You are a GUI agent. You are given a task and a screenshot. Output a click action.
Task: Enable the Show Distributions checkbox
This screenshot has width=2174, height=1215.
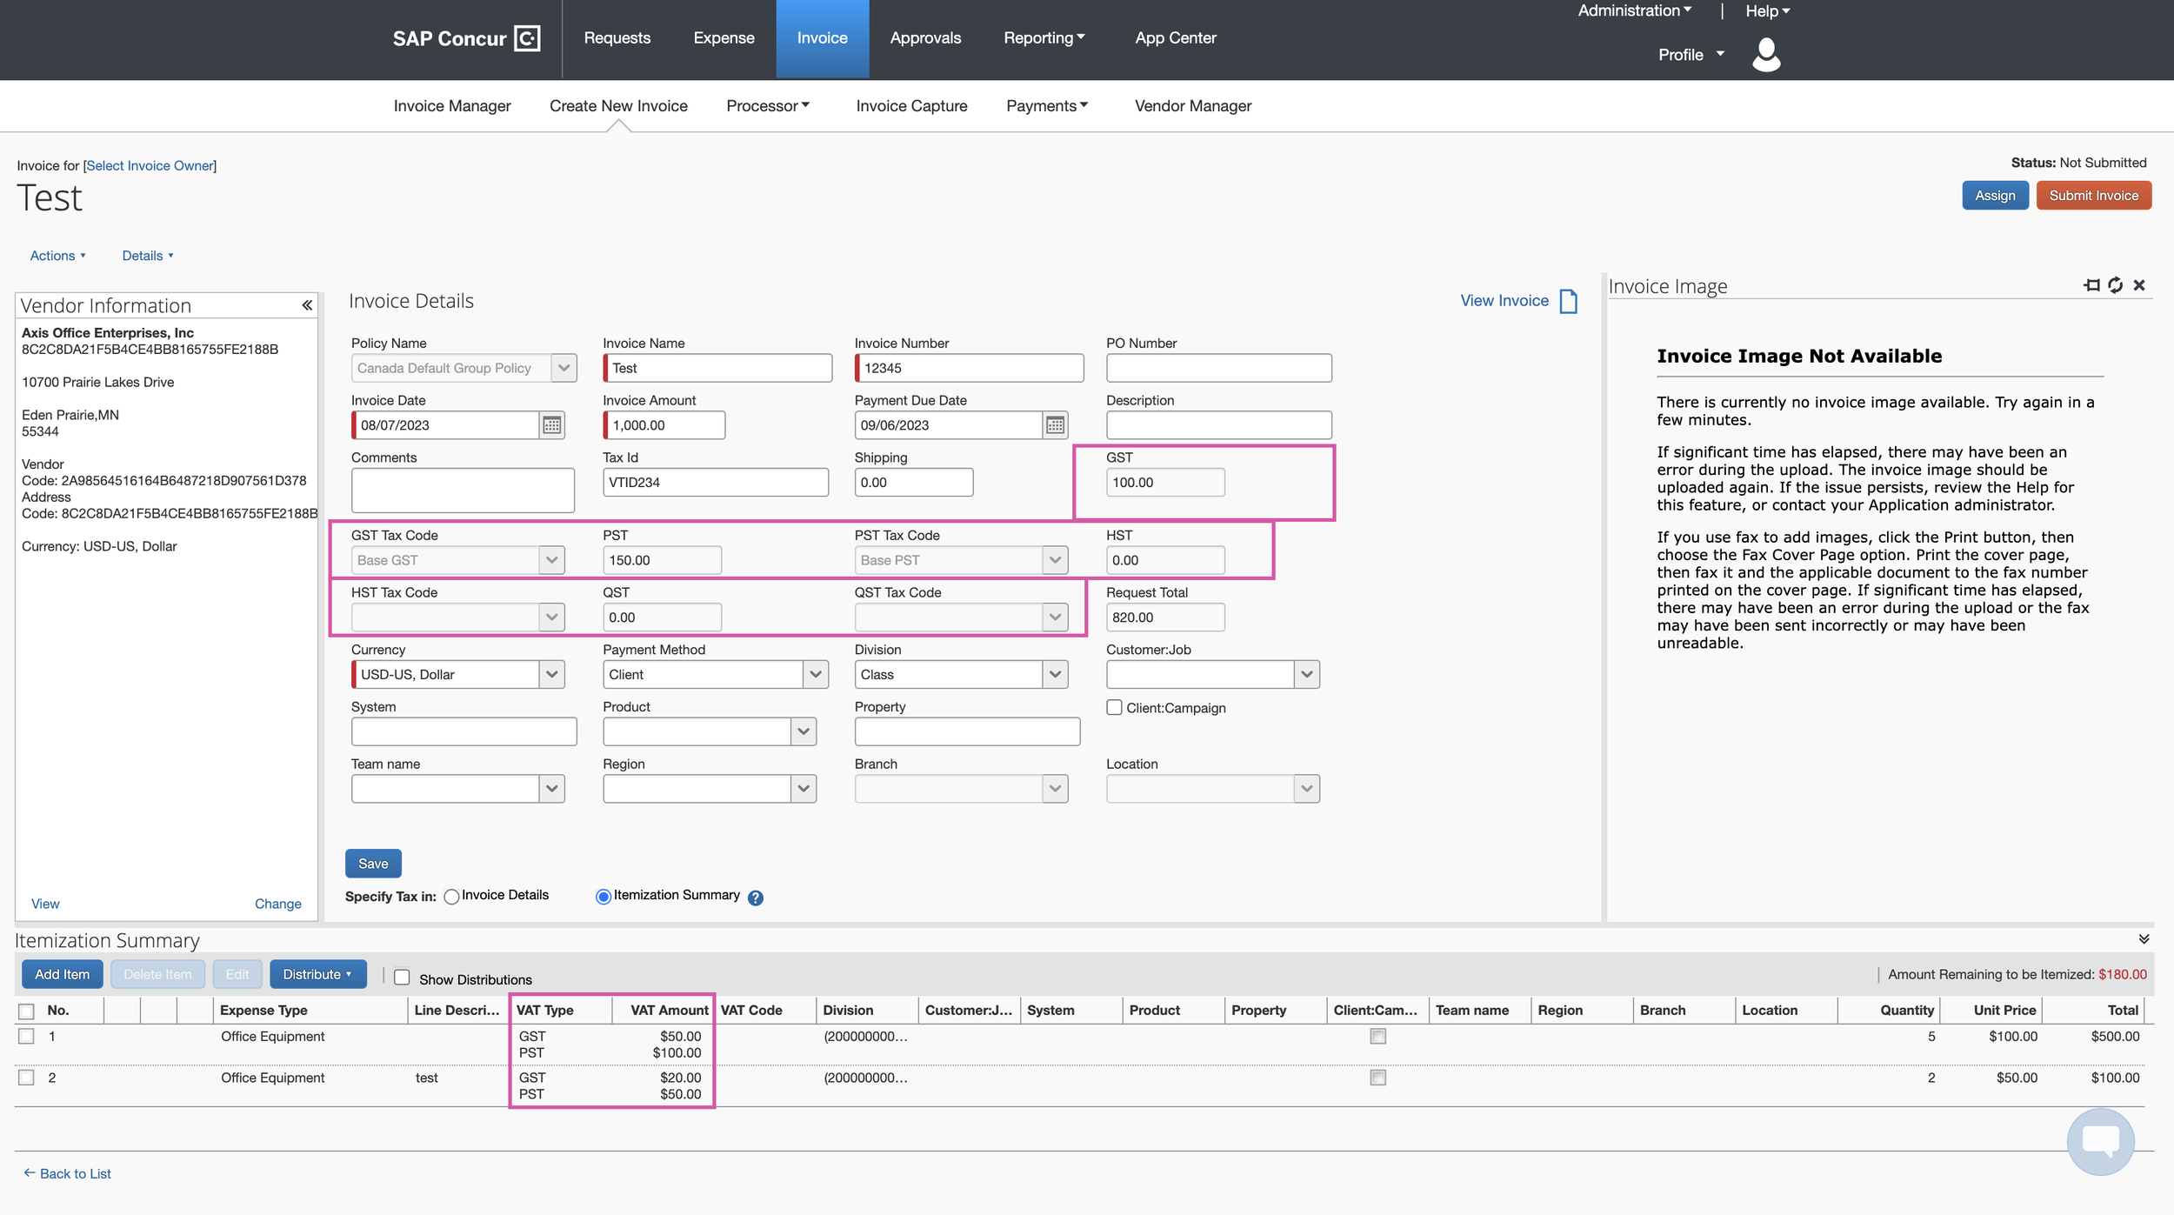402,978
